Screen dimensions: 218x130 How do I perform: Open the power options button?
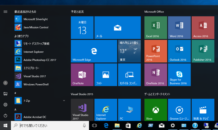point(5,115)
